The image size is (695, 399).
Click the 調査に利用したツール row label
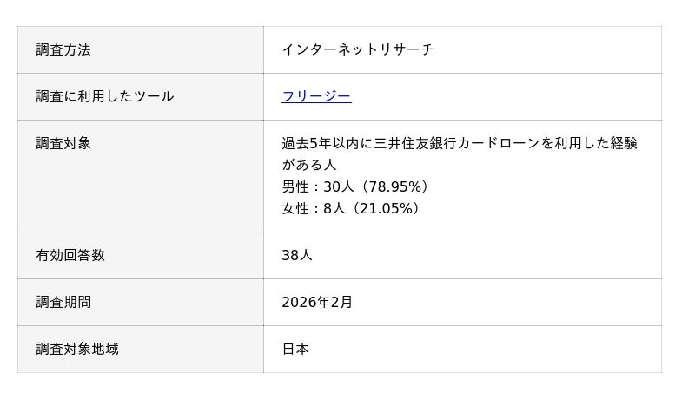105,96
